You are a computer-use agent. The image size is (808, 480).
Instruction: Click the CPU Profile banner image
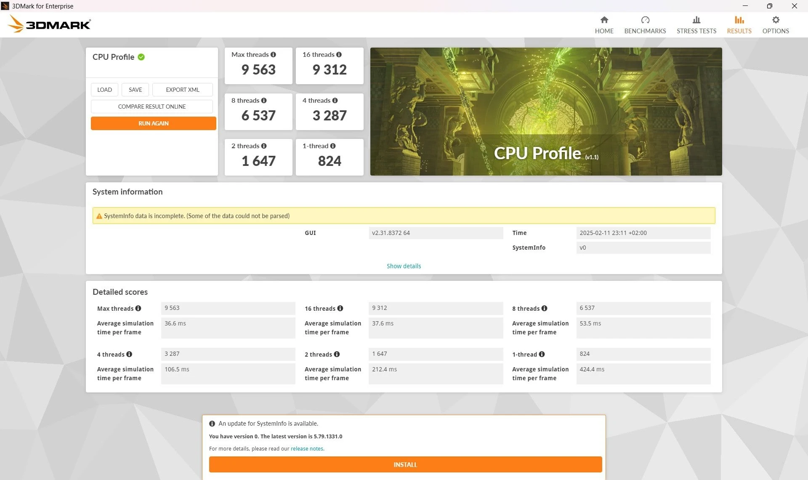click(546, 112)
